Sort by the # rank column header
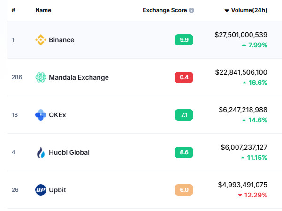This screenshot has height=211, width=282. point(13,10)
